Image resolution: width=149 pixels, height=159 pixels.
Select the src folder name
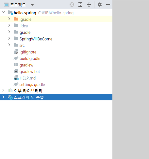(22, 46)
